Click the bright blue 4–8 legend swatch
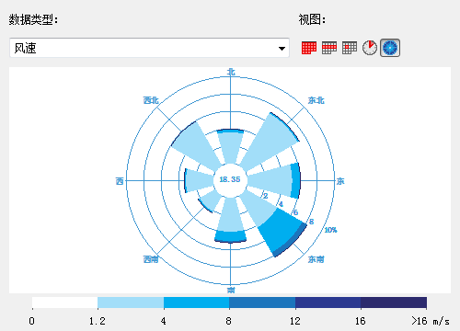The height and width of the screenshot is (331, 460). [x=196, y=302]
